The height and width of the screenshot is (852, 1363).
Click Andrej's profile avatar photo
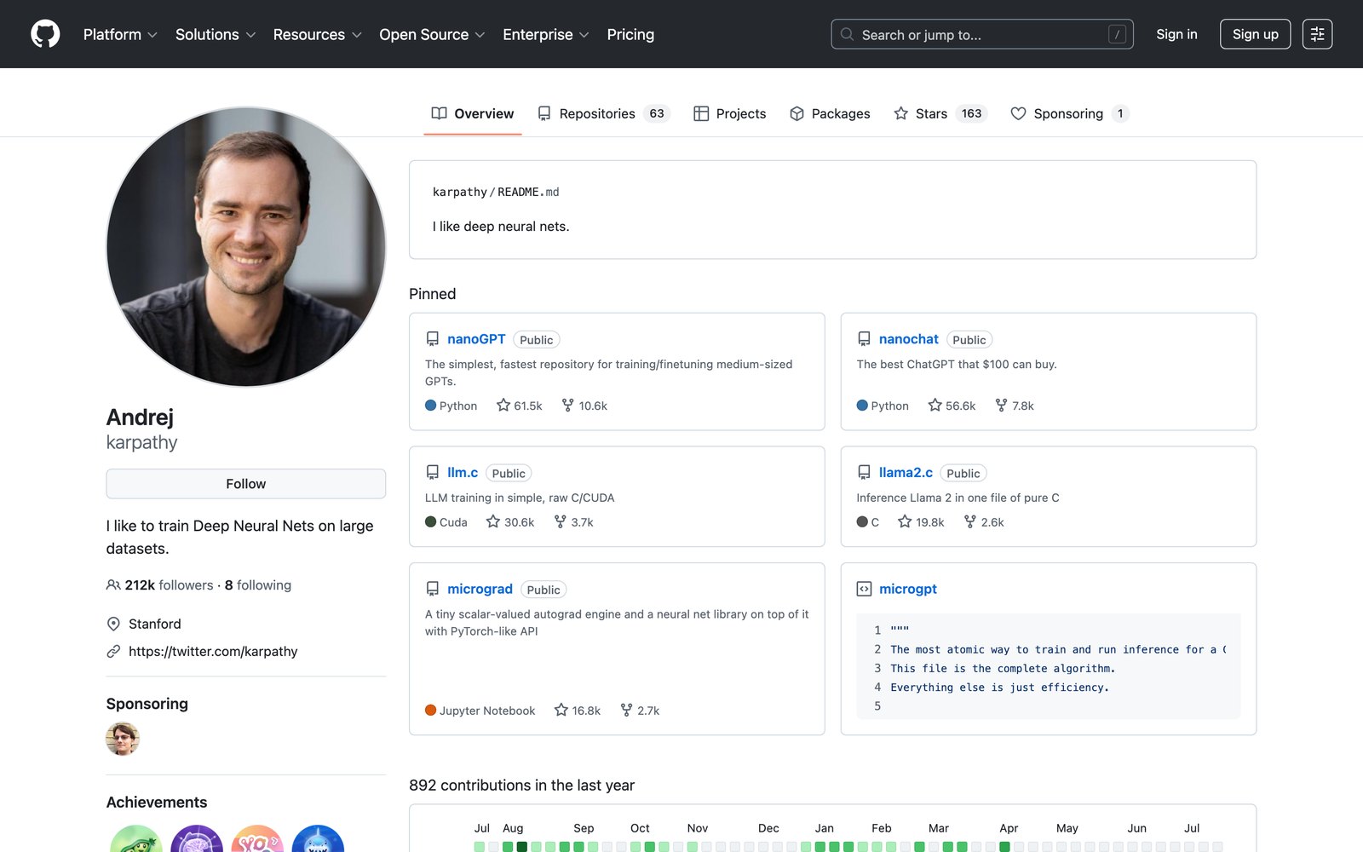[246, 246]
